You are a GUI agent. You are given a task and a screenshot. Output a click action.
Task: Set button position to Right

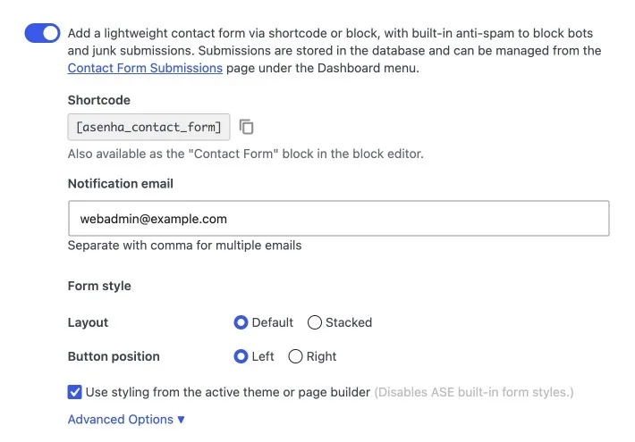(295, 356)
